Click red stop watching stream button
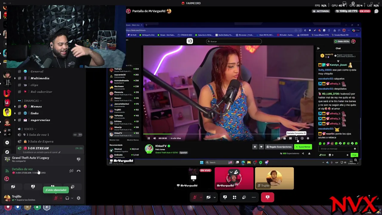The height and width of the screenshot is (215, 382). pos(267,197)
